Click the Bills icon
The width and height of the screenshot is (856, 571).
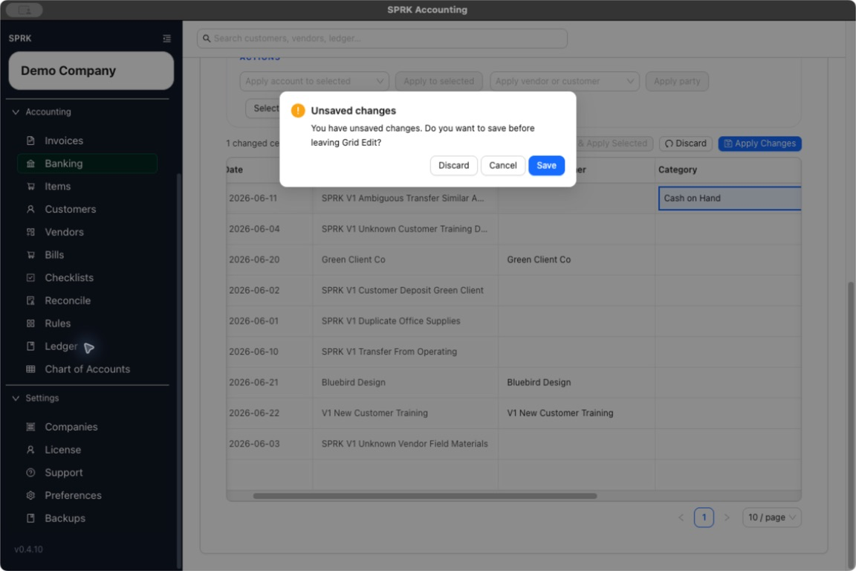30,255
